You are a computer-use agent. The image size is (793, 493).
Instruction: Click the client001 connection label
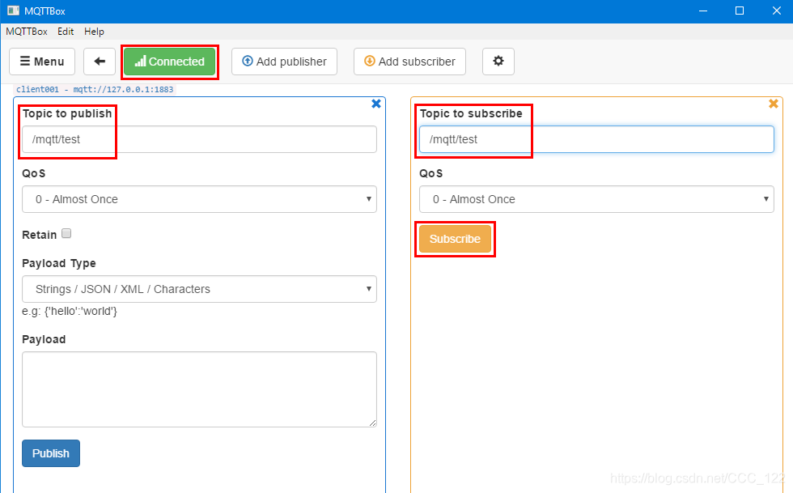[95, 90]
